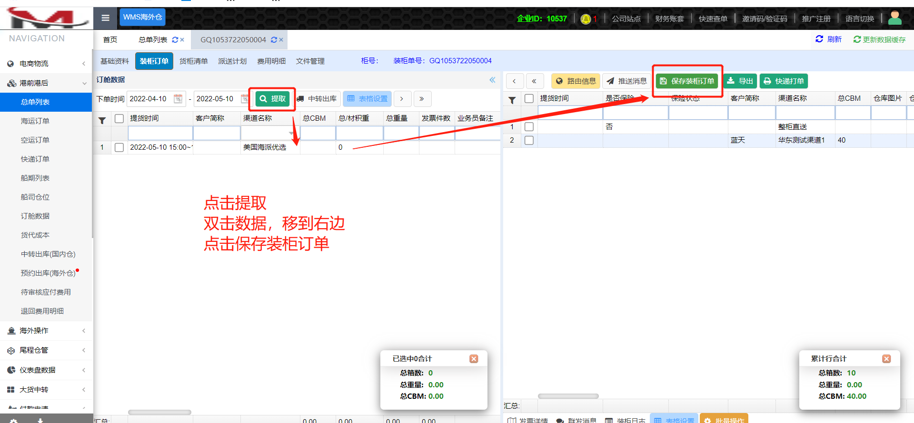Collapse the 订舱数据 panel with double-chevron icon

click(x=492, y=80)
